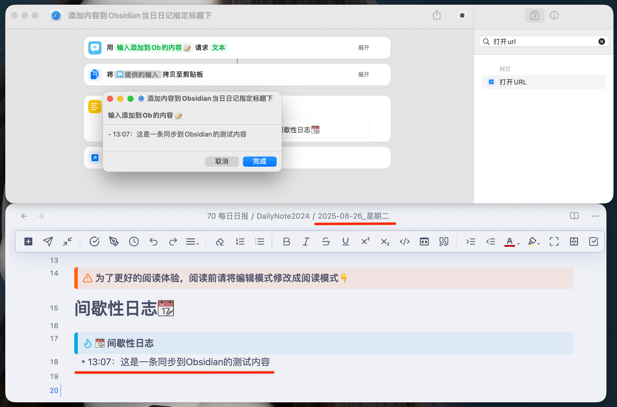Open shortcut details info icon
This screenshot has width=617, height=407.
click(554, 15)
